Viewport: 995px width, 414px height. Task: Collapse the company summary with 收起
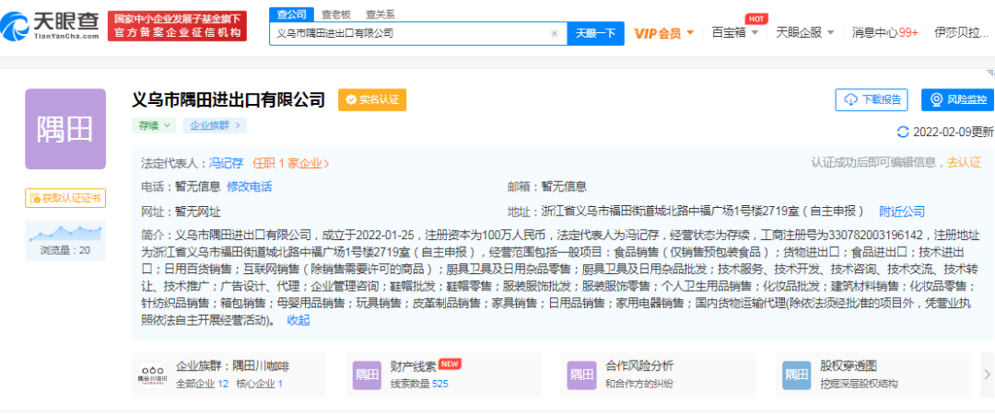298,320
